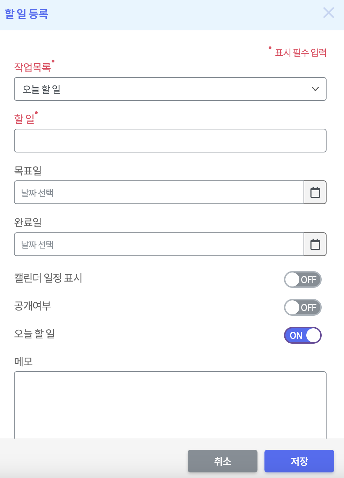Viewport: 344px width, 478px height.
Task: Close the 할 일 등록 dialog
Action: coord(328,13)
